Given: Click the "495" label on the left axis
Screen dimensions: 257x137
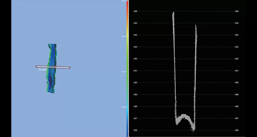Looking at the screenshot, I should click(135, 23).
